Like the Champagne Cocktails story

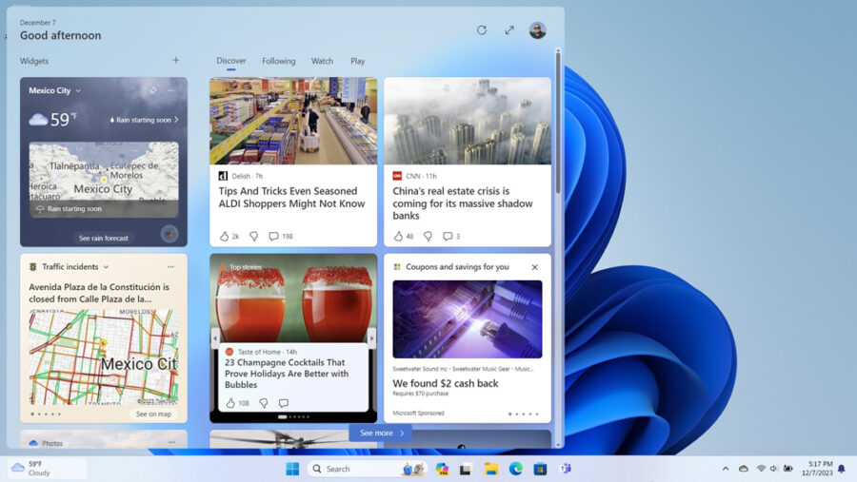tap(230, 403)
